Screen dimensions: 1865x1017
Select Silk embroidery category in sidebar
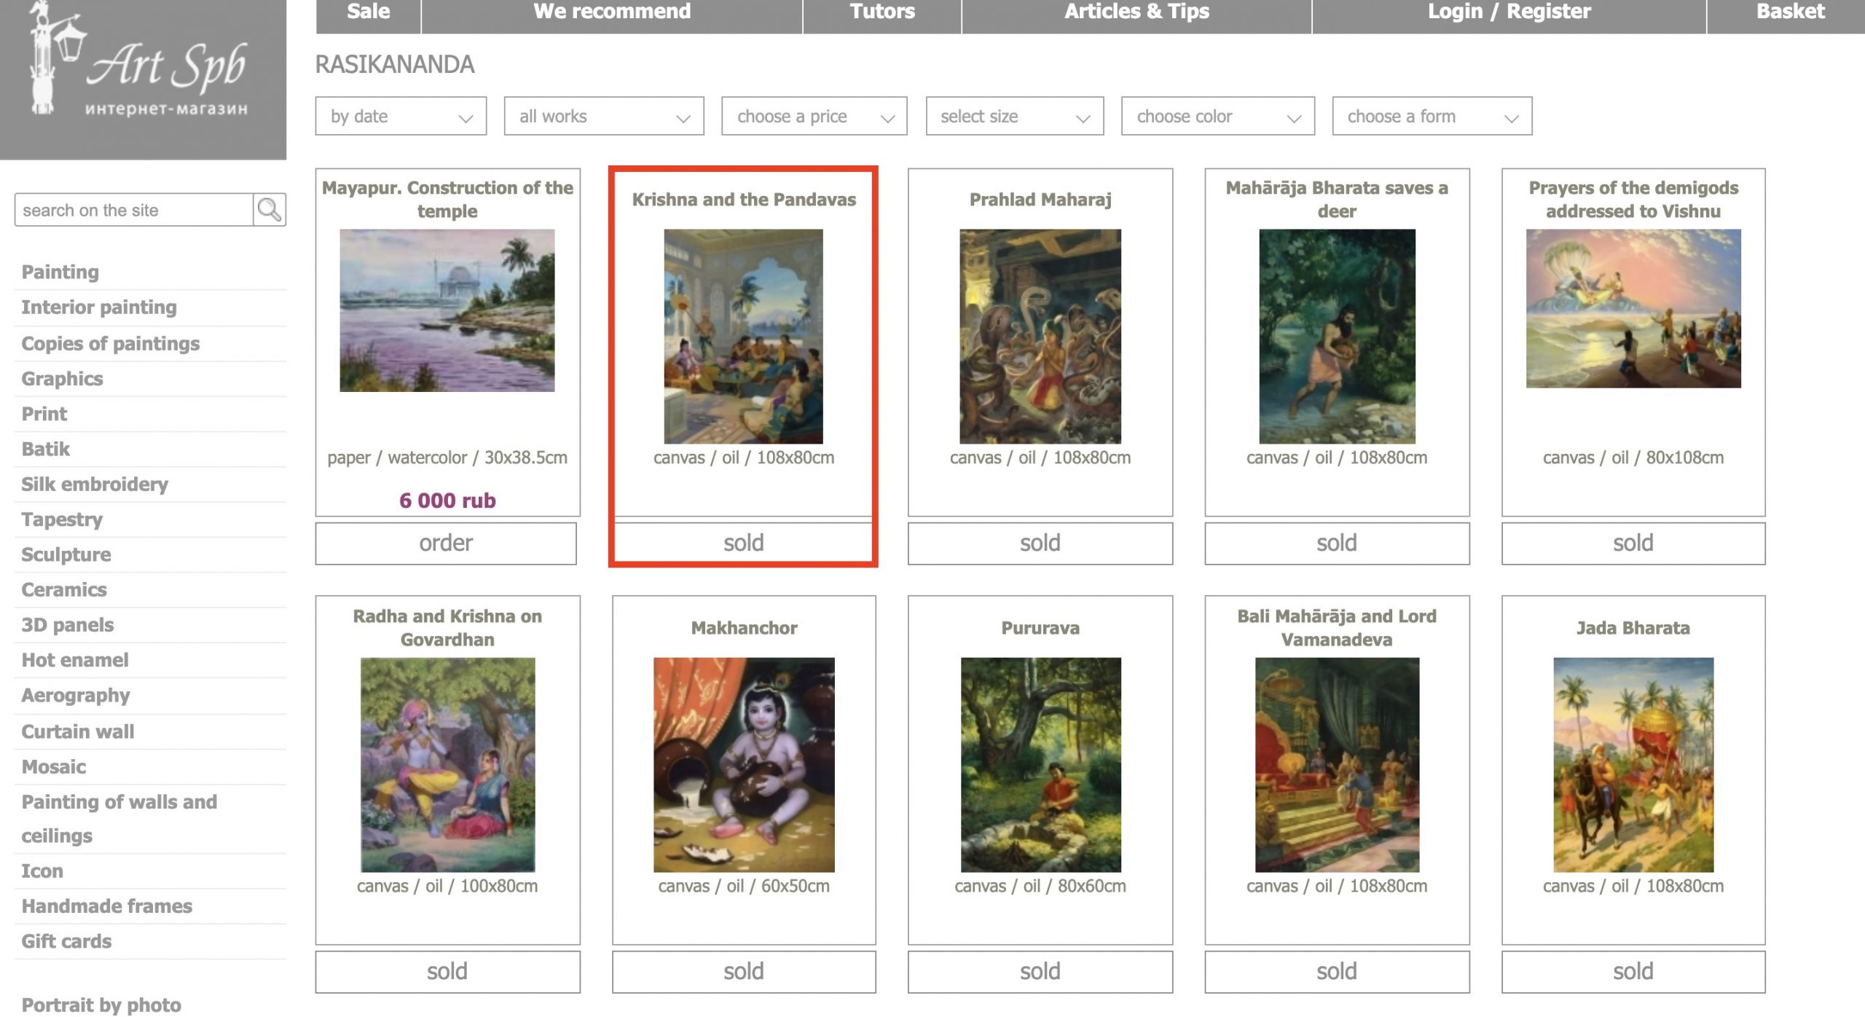95,484
